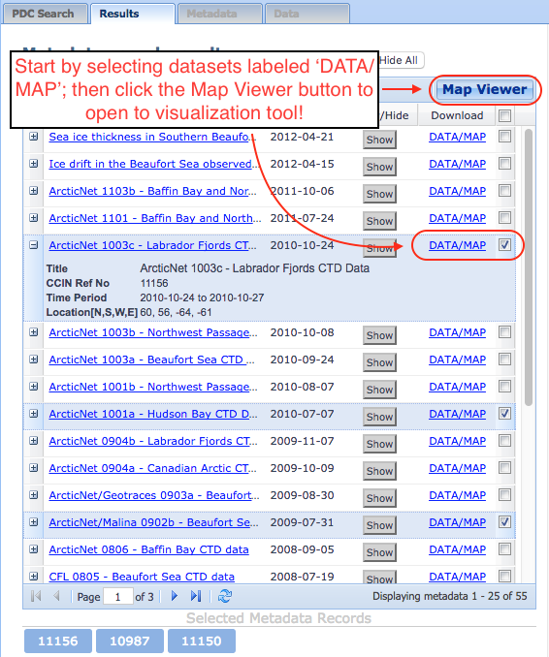Check the ArcticNet 1003b Northwest Passage checkbox
The height and width of the screenshot is (657, 549).
tap(505, 332)
